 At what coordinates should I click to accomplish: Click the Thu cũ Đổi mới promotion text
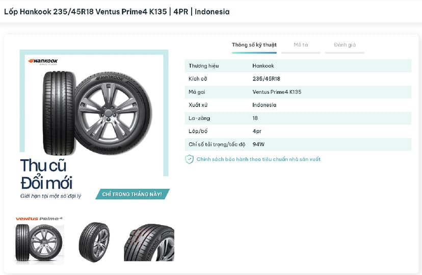point(46,174)
